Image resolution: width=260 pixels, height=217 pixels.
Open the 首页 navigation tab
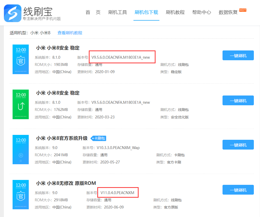[93, 12]
